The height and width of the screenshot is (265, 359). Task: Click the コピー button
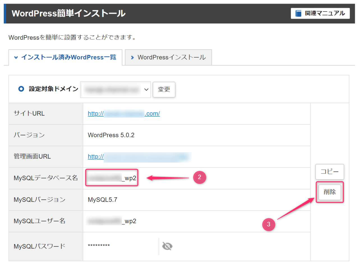[330, 172]
